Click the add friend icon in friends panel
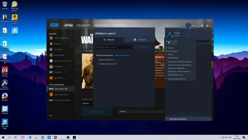This screenshot has width=248, height=140. tap(208, 34)
